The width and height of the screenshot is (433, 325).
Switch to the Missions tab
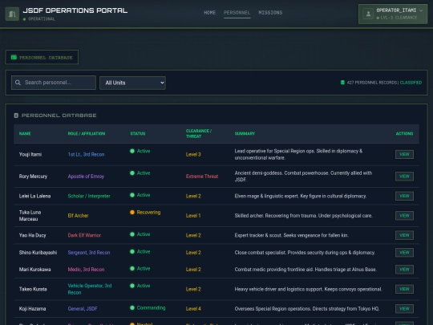pyautogui.click(x=270, y=12)
